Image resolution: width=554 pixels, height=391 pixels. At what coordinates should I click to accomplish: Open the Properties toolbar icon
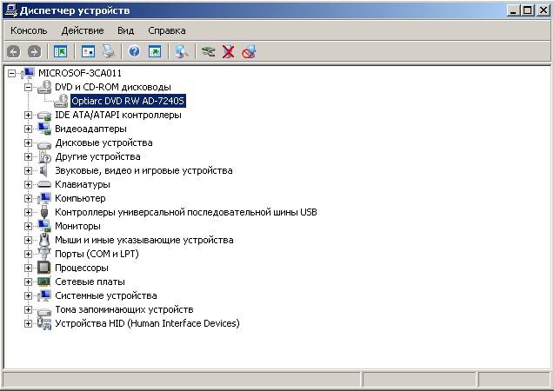tap(88, 52)
